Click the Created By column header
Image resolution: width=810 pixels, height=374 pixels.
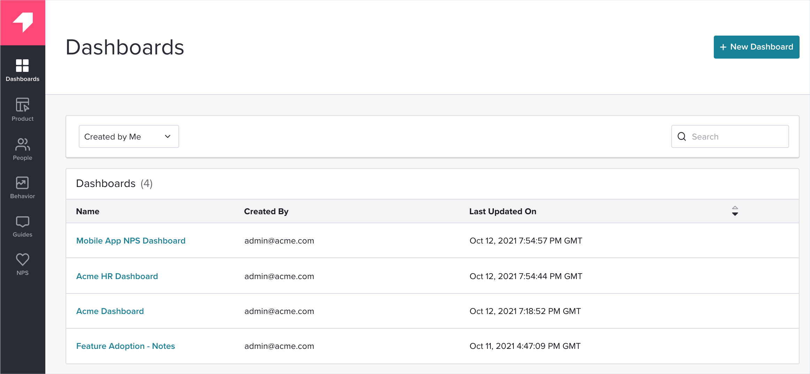(266, 211)
